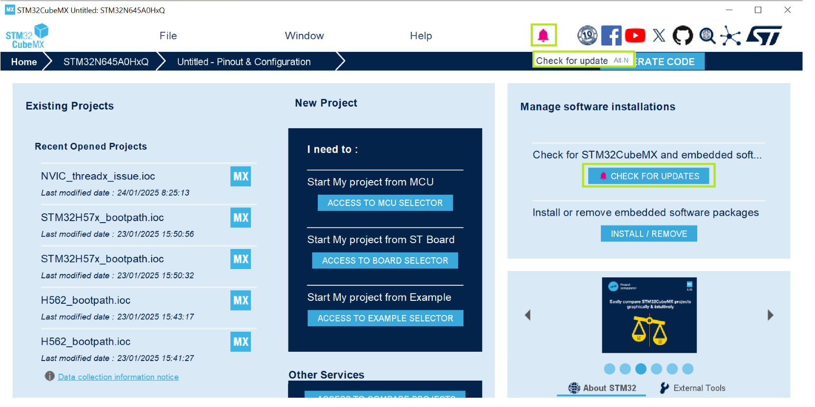Open the File menu
Viewport: 815px width, 407px height.
[168, 36]
